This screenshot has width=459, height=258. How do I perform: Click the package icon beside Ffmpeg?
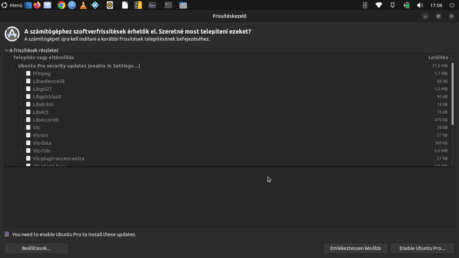[28, 73]
